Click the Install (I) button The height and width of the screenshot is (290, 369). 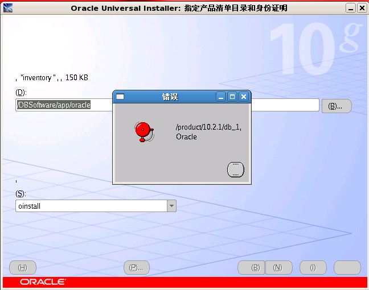pos(313,267)
